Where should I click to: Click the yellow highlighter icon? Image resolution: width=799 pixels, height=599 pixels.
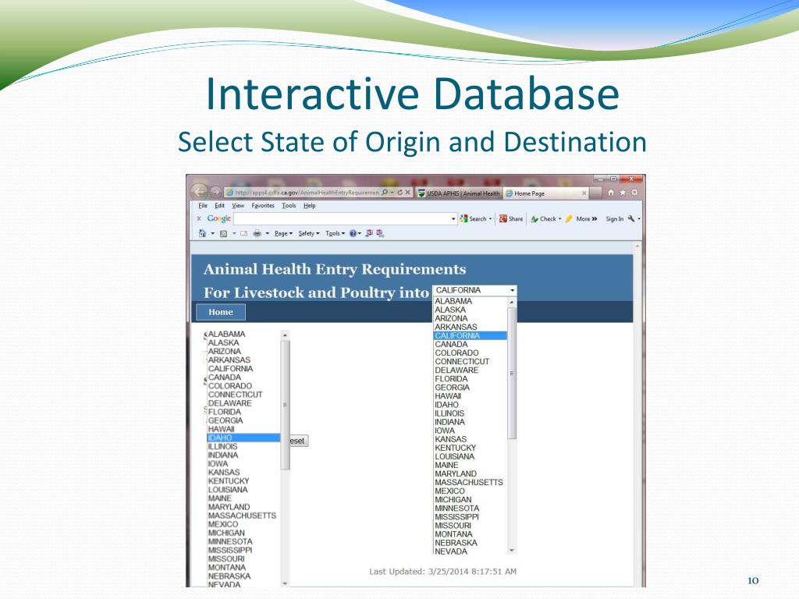tap(569, 218)
